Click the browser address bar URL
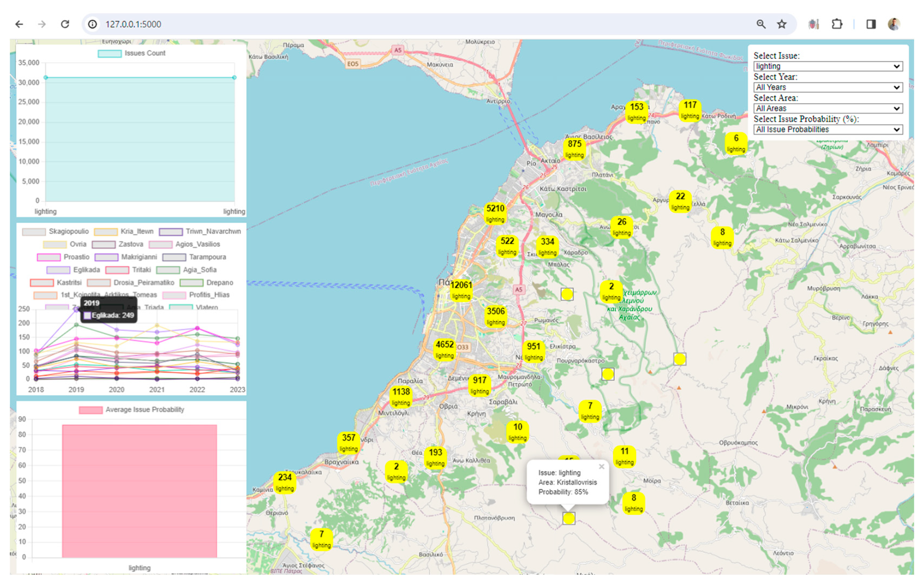This screenshot has height=582, width=921. [133, 25]
